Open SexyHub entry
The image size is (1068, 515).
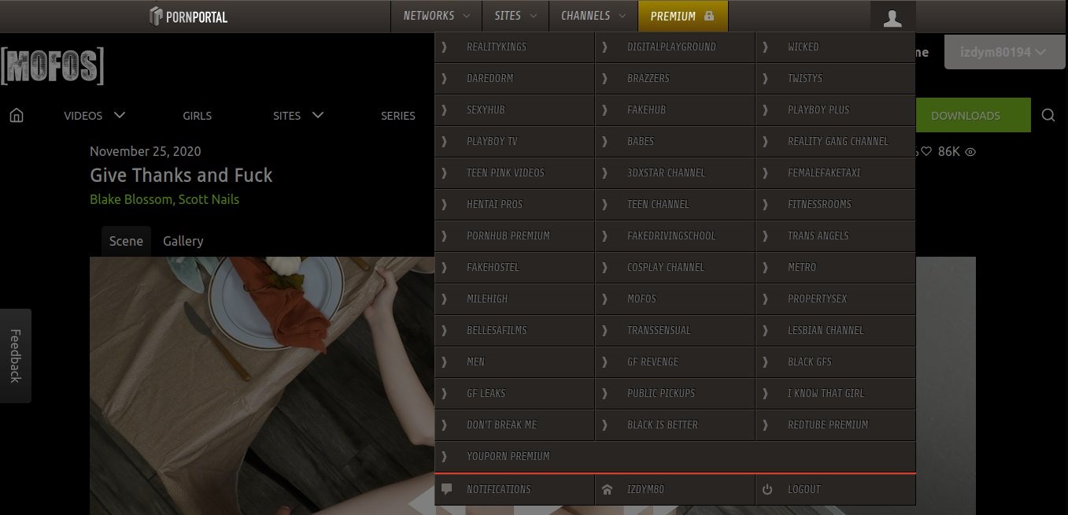coord(515,109)
